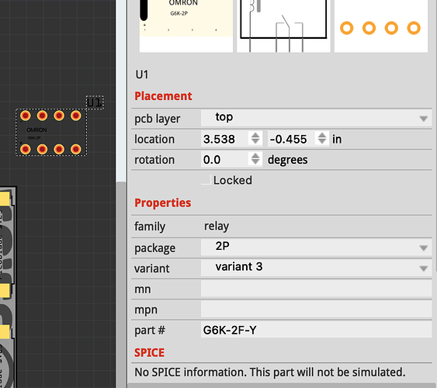
Task: Click the PCB footprint thumbnail with orange rings
Action: point(380,26)
